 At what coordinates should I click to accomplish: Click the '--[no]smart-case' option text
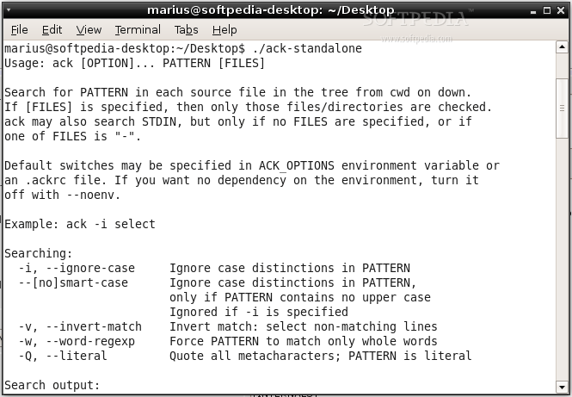[73, 282]
